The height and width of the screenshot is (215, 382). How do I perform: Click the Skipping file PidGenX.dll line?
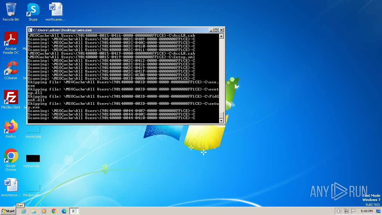click(123, 98)
